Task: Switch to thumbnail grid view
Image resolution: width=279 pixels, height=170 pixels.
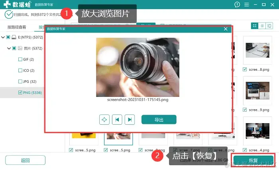Action: click(x=255, y=26)
